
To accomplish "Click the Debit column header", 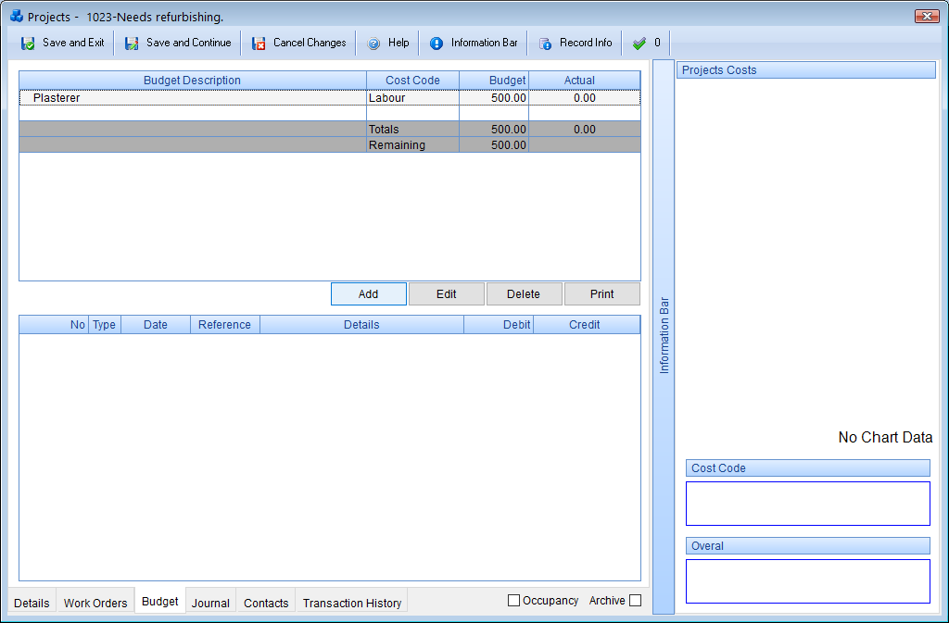I will [x=499, y=325].
